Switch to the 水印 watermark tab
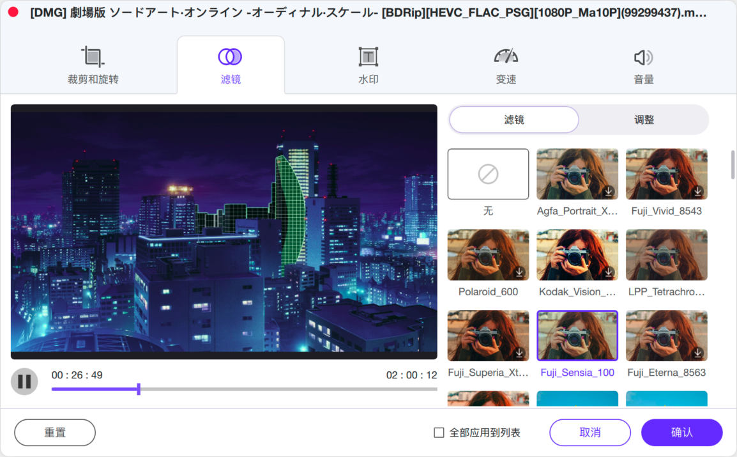 point(368,65)
